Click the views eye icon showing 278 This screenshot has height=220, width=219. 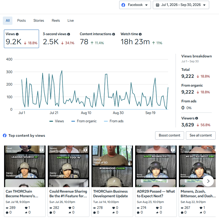[x=95, y=208]
